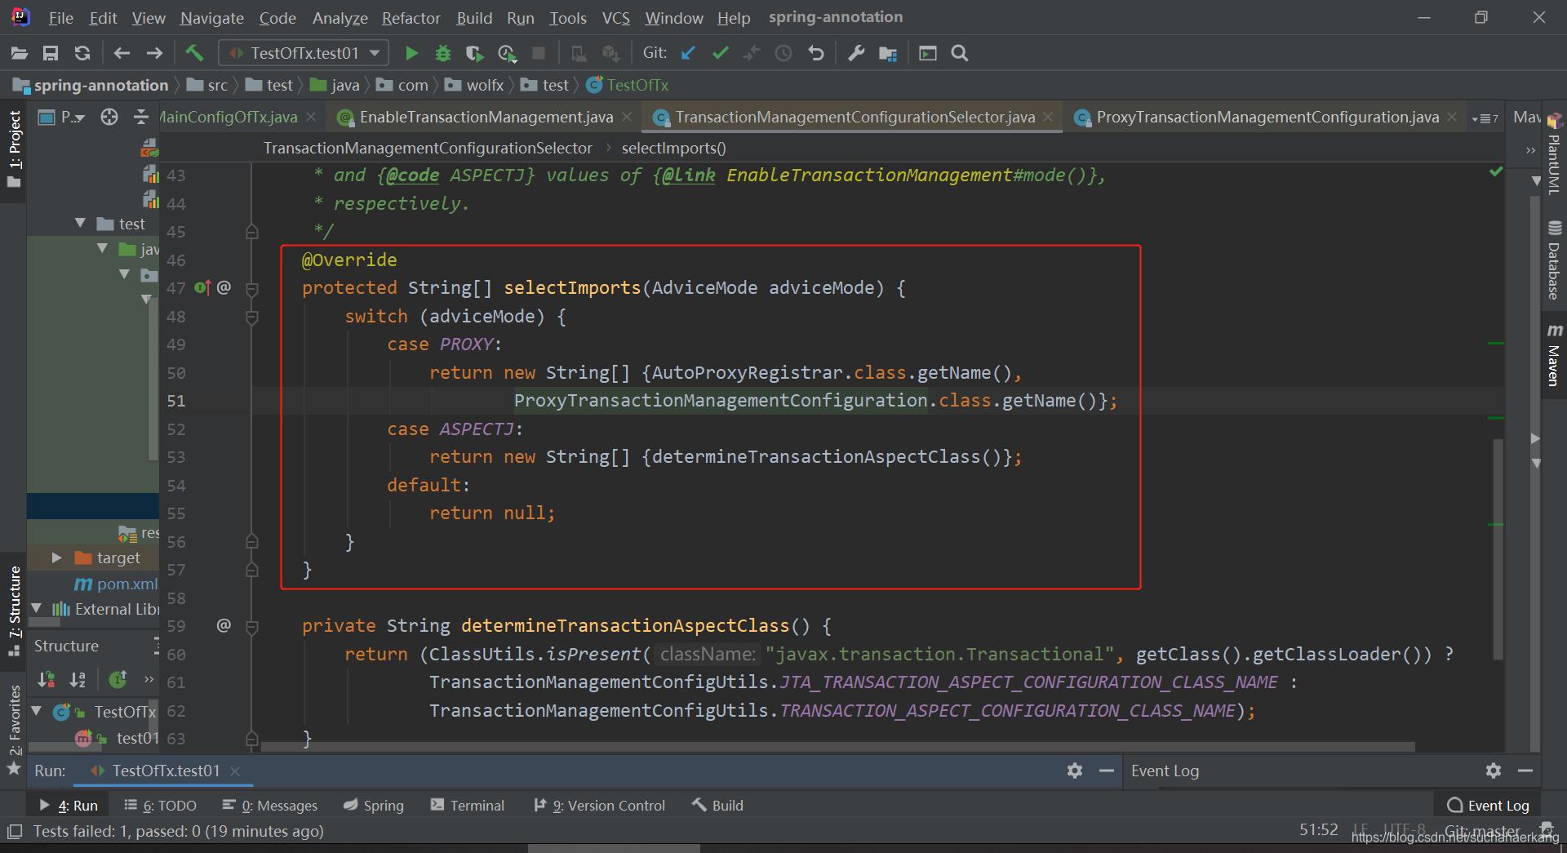
Task: Click the override gutter icon on line 47
Action: point(202,287)
